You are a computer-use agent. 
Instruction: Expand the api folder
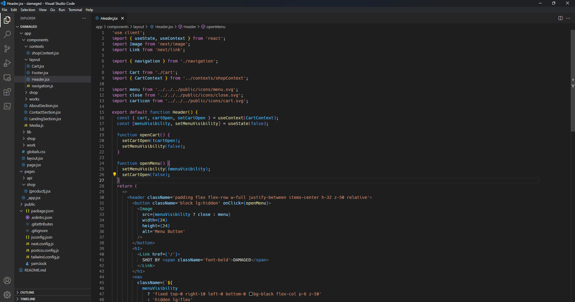[x=53, y=178]
